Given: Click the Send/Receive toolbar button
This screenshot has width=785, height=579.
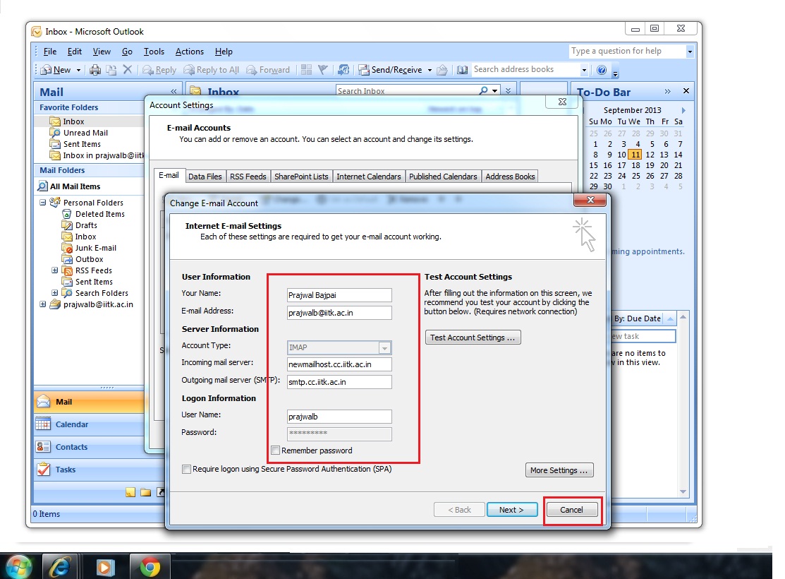Looking at the screenshot, I should pos(390,70).
